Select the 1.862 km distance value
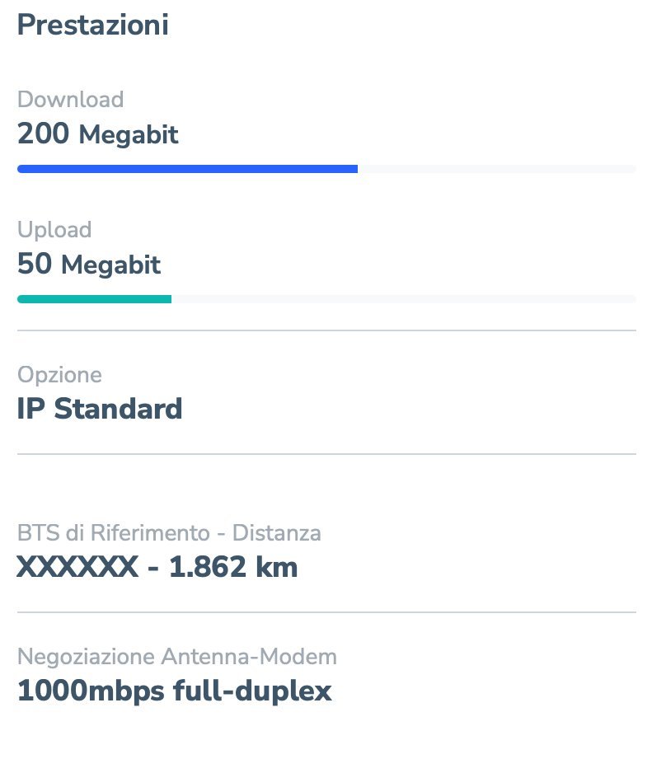Viewport: 666px width, 773px height. 233,567
